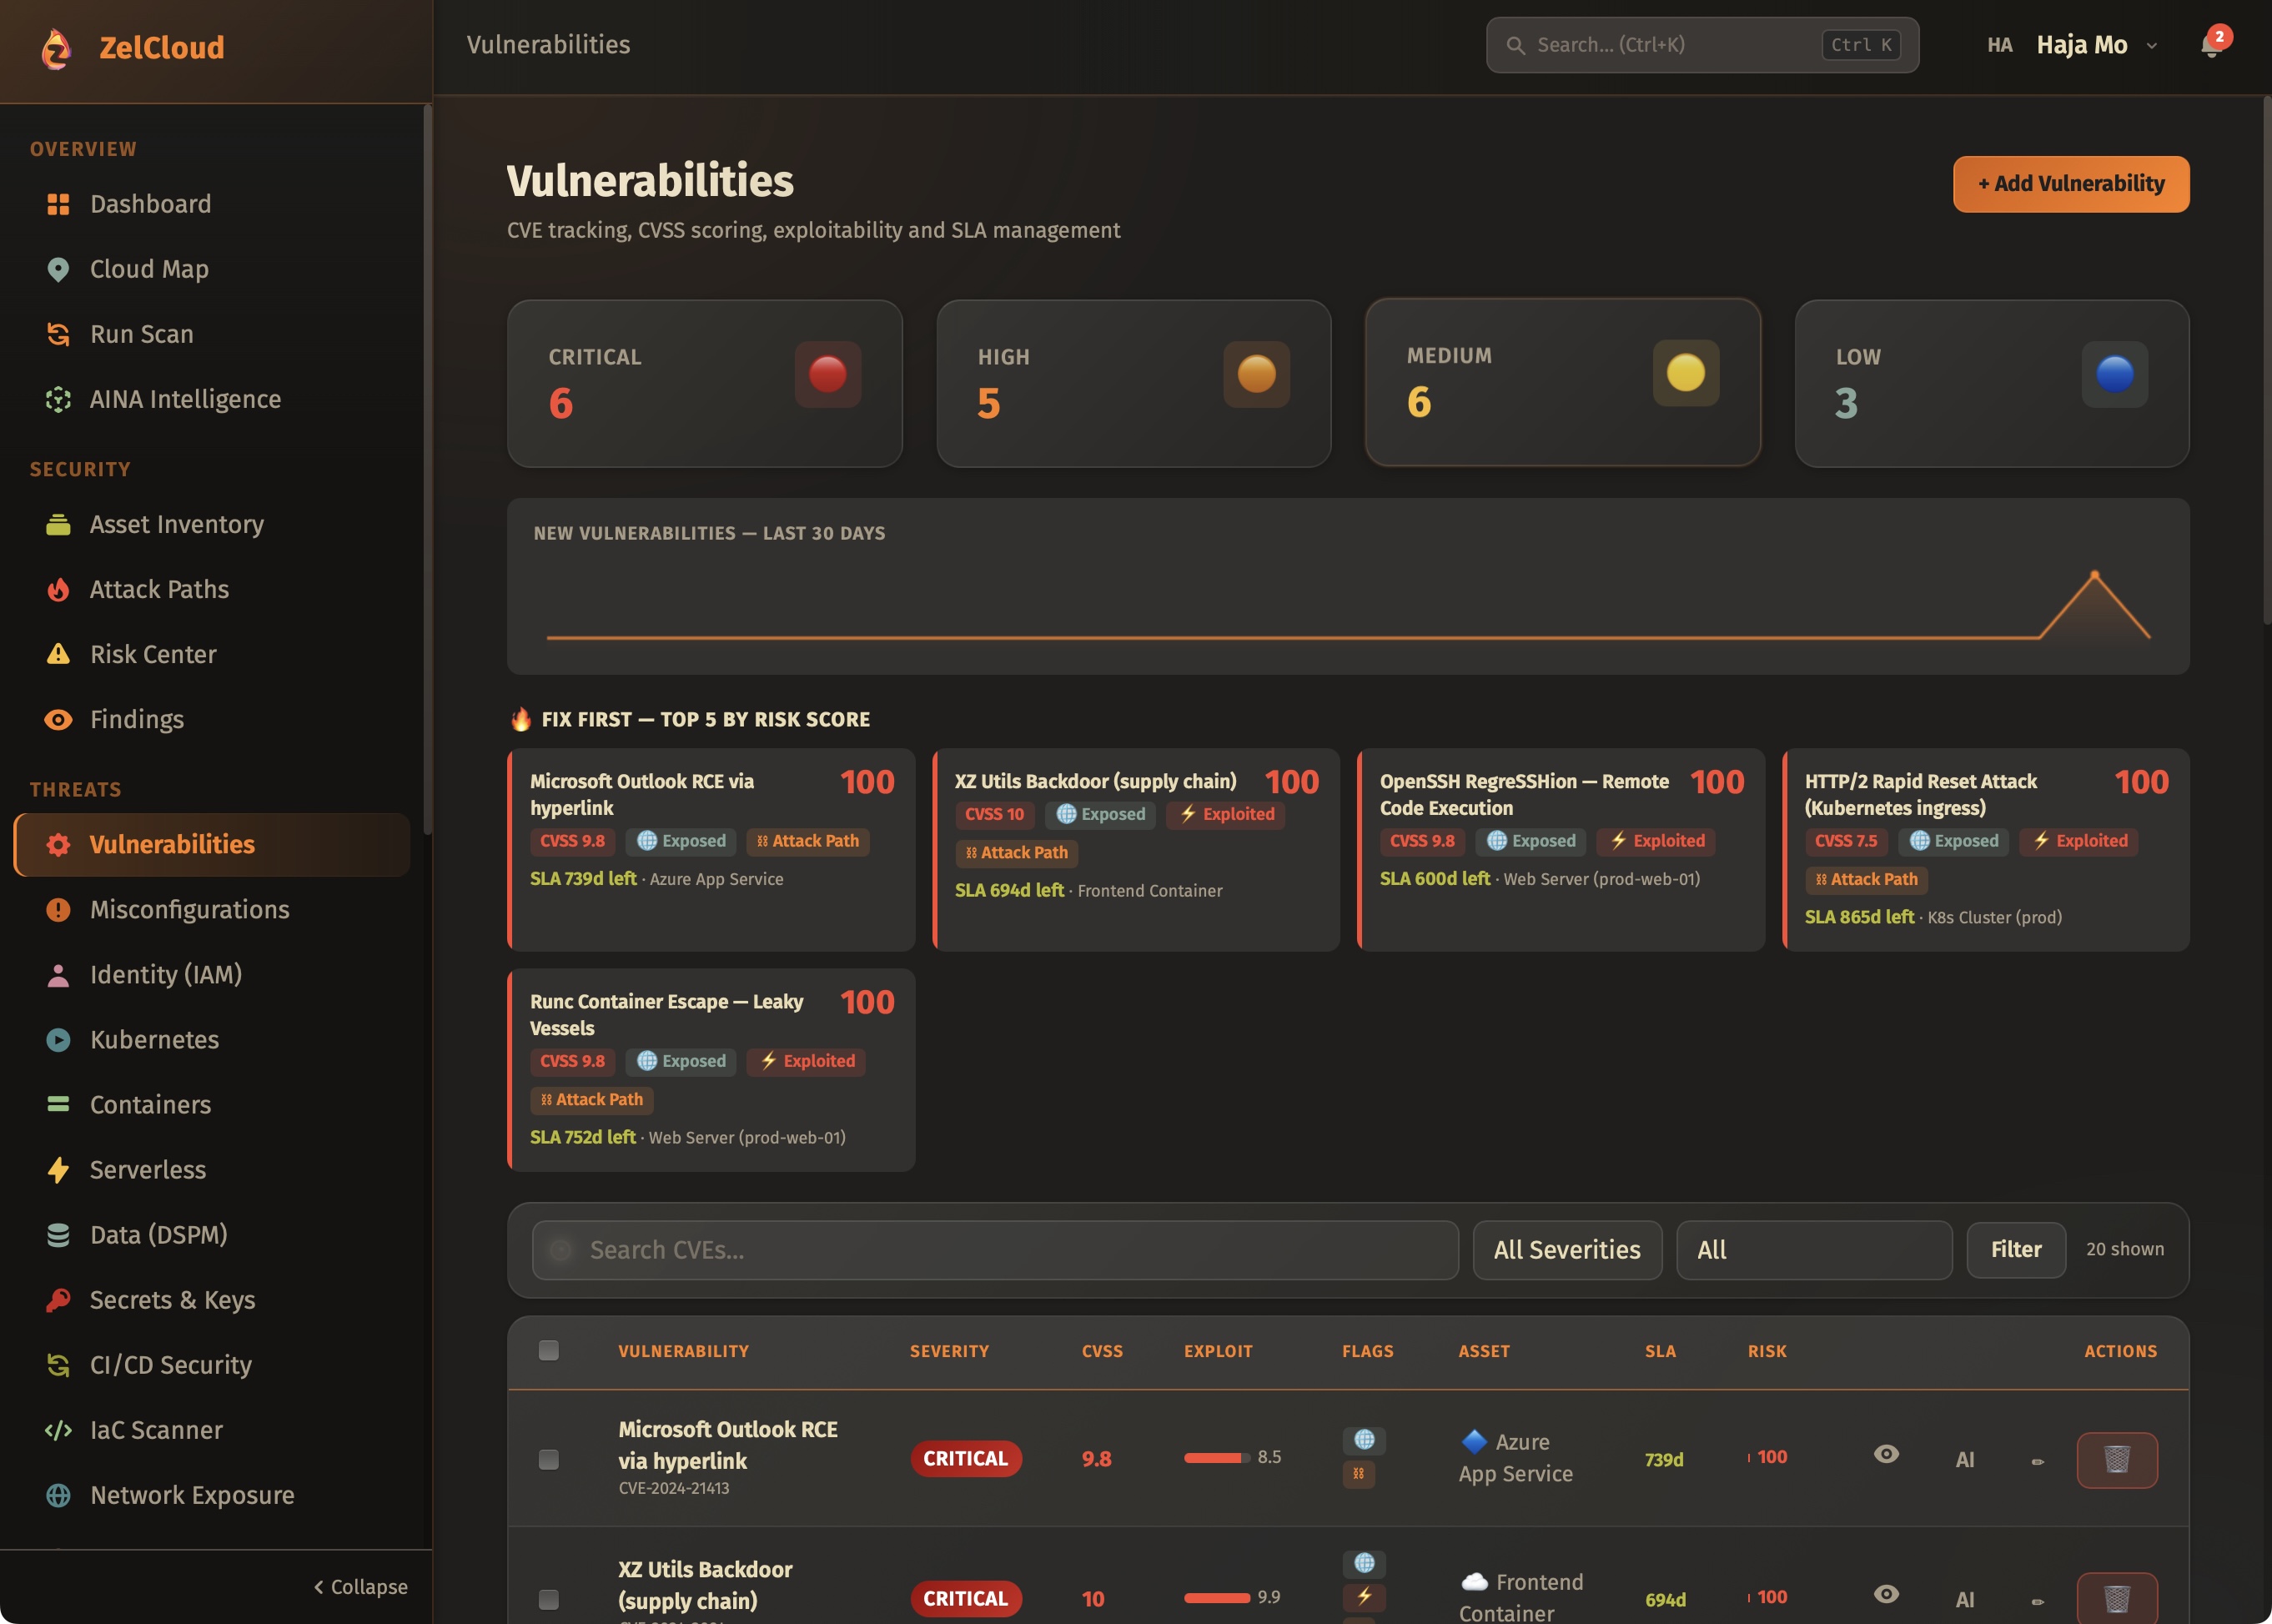
Task: Click the ZelCloud logo icon
Action: [57, 48]
